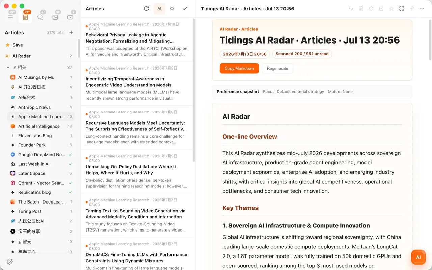The width and height of the screenshot is (432, 270).
Task: Click the One-line Overview heading
Action: [250, 137]
